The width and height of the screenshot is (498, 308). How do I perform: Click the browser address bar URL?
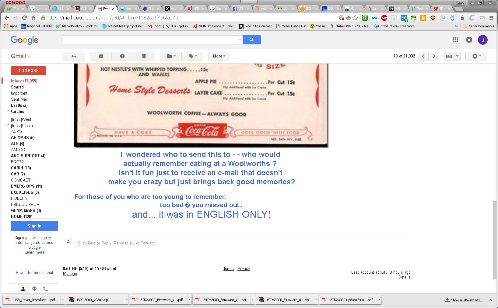112,18
